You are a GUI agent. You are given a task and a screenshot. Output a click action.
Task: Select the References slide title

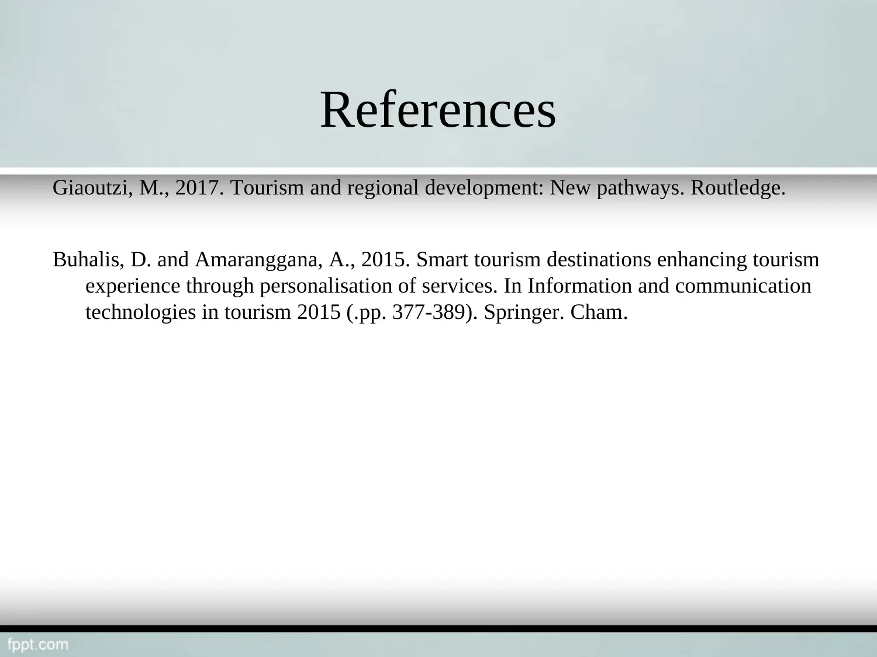point(438,110)
